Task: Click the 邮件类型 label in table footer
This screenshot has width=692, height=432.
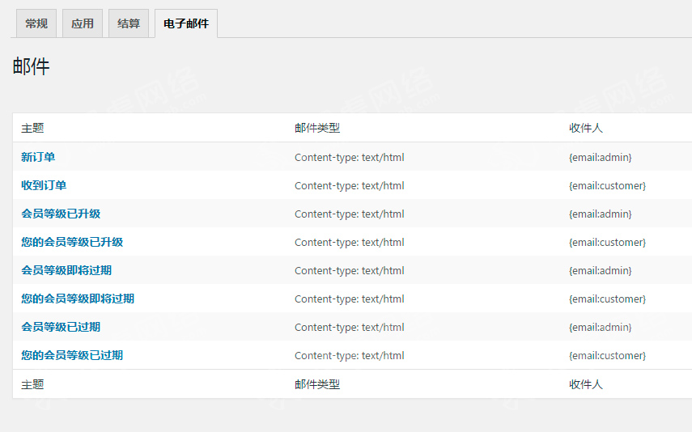Action: coord(317,384)
